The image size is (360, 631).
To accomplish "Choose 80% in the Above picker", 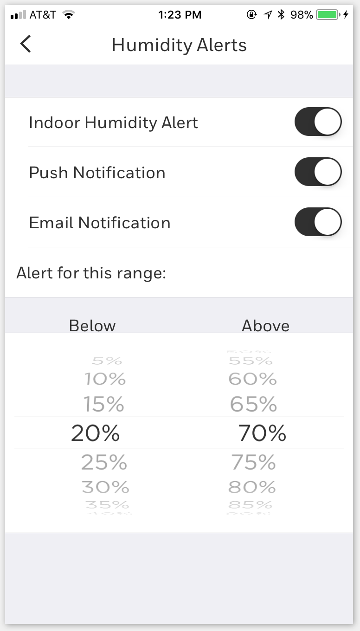I will (252, 487).
